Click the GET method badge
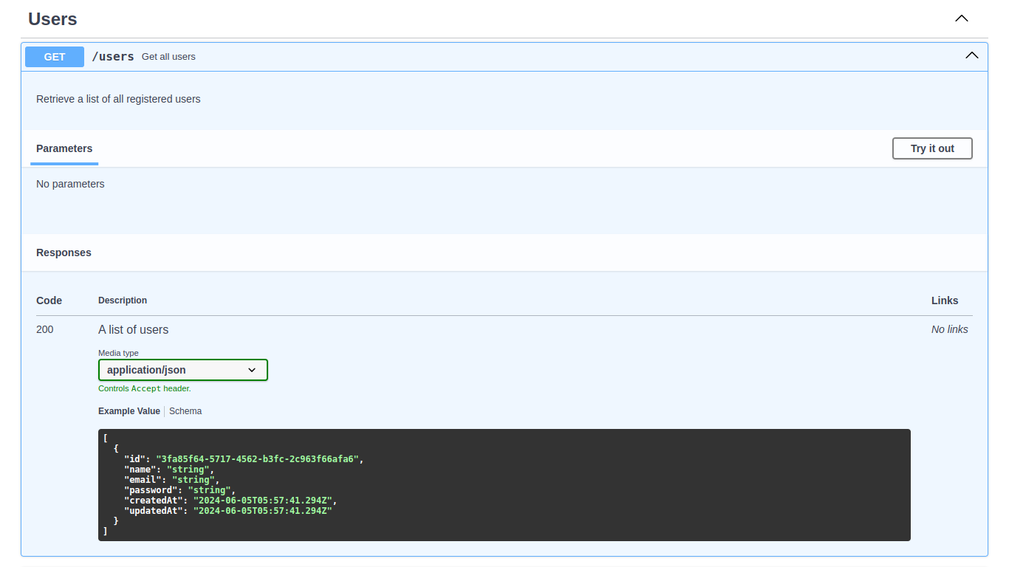 [54, 56]
